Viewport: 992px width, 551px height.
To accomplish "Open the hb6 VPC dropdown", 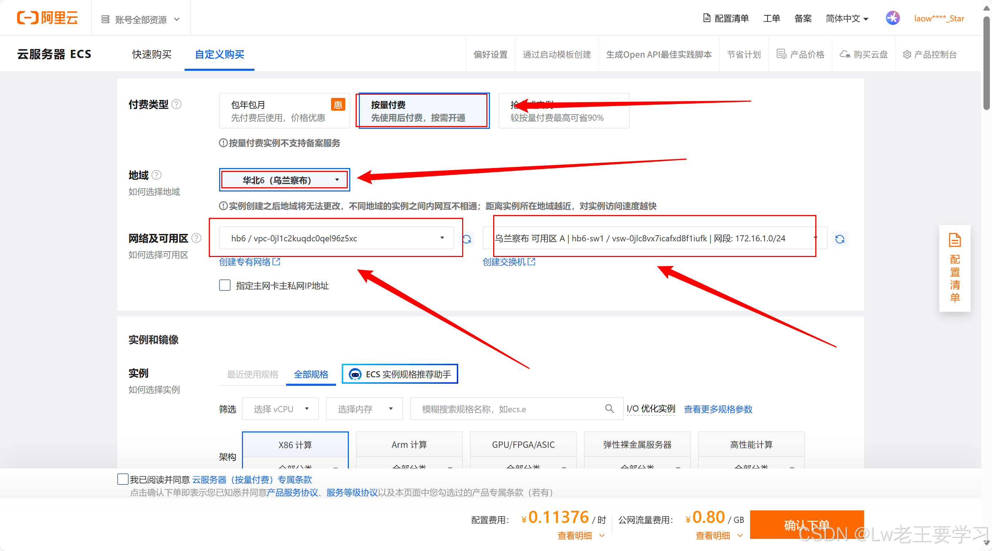I will 336,238.
